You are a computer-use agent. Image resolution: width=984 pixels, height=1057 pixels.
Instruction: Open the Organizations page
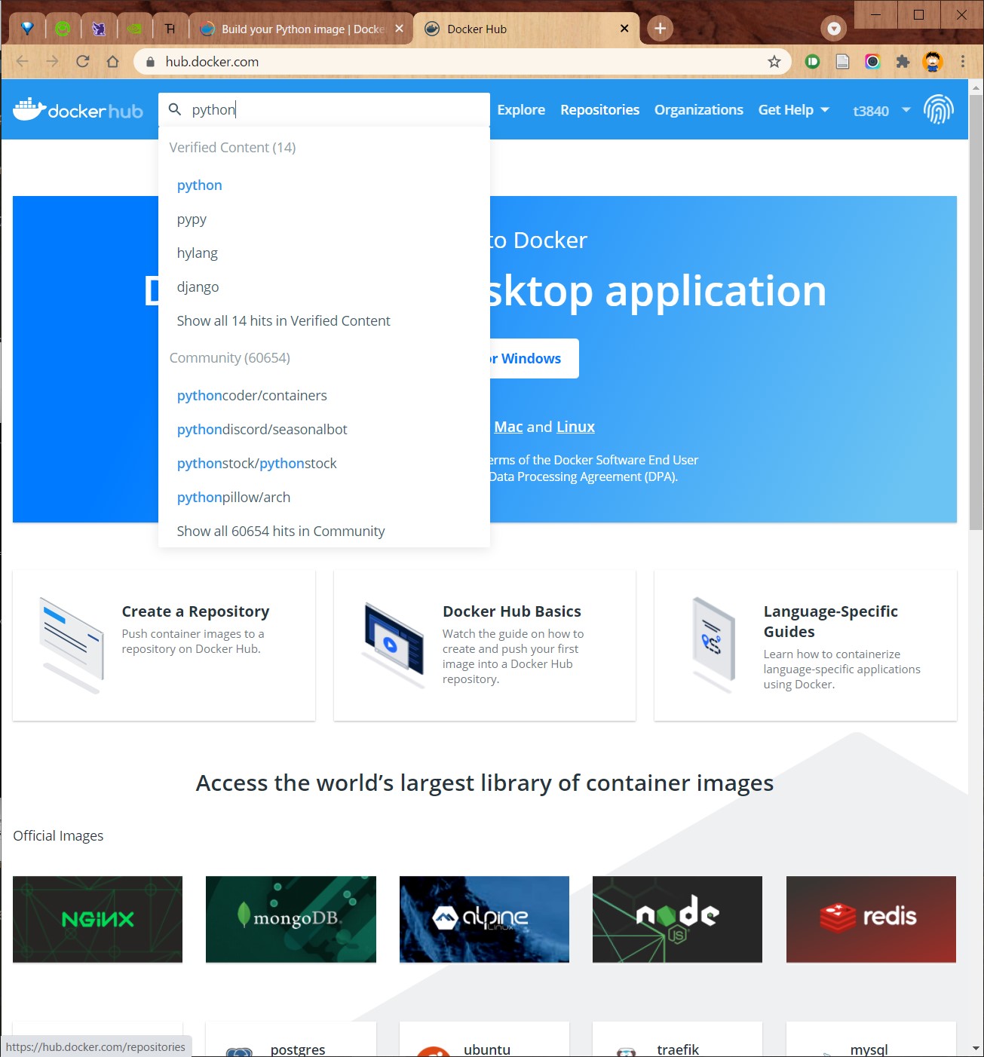point(698,110)
